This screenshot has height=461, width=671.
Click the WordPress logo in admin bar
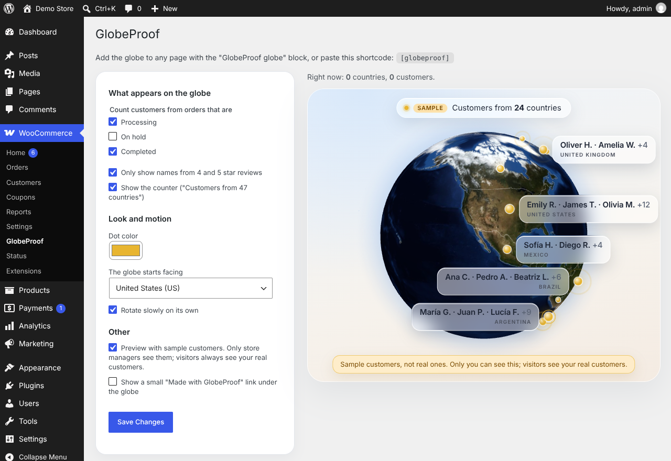pyautogui.click(x=9, y=8)
